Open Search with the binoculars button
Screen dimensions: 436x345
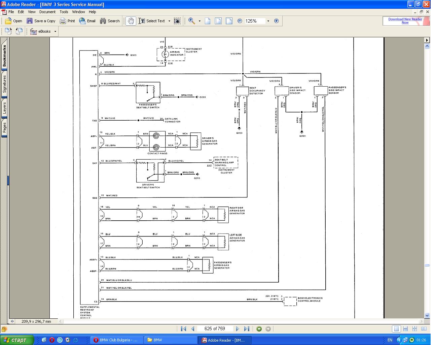(x=110, y=21)
